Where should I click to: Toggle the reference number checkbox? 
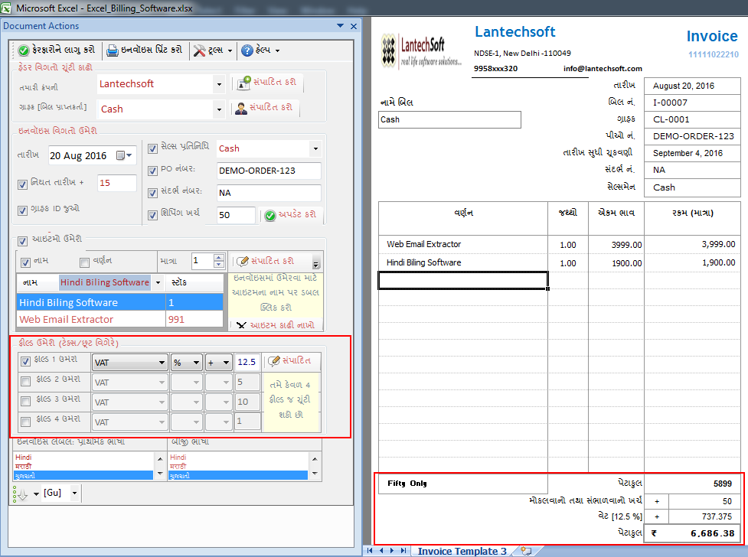(152, 193)
